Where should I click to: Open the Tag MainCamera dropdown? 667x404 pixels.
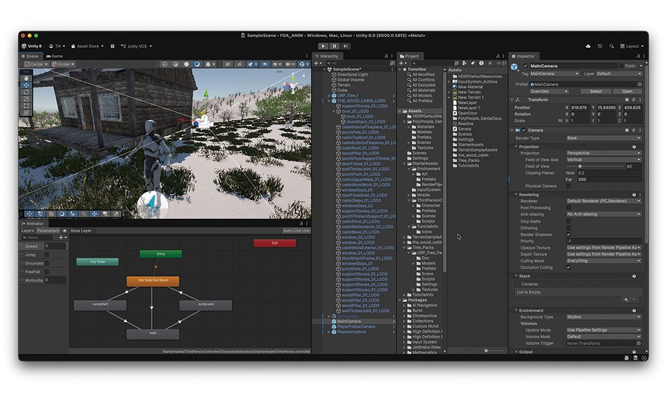tap(554, 73)
